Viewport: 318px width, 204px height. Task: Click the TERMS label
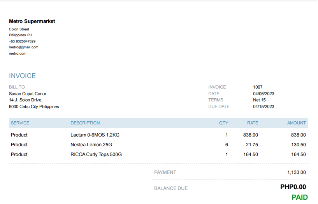click(216, 100)
